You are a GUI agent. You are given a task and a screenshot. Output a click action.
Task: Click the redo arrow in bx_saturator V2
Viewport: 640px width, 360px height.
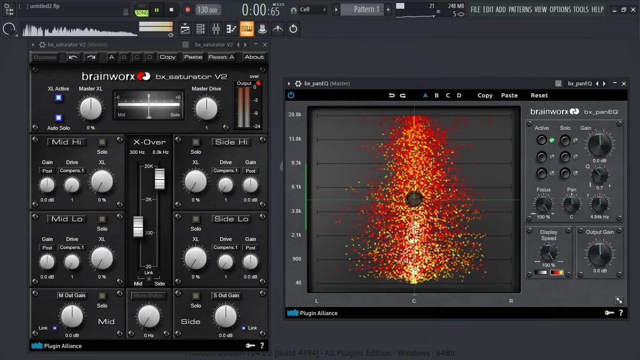(91, 57)
